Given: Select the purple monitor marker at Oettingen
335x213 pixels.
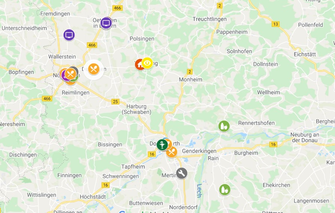Looking at the screenshot, I should (106, 23).
